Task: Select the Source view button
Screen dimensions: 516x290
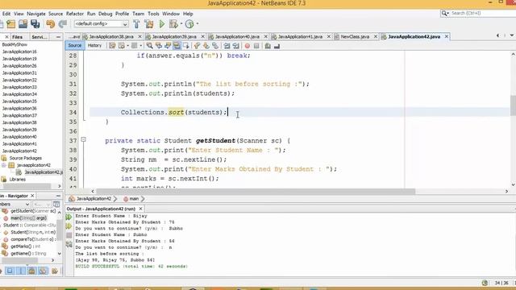Action: pyautogui.click(x=75, y=46)
